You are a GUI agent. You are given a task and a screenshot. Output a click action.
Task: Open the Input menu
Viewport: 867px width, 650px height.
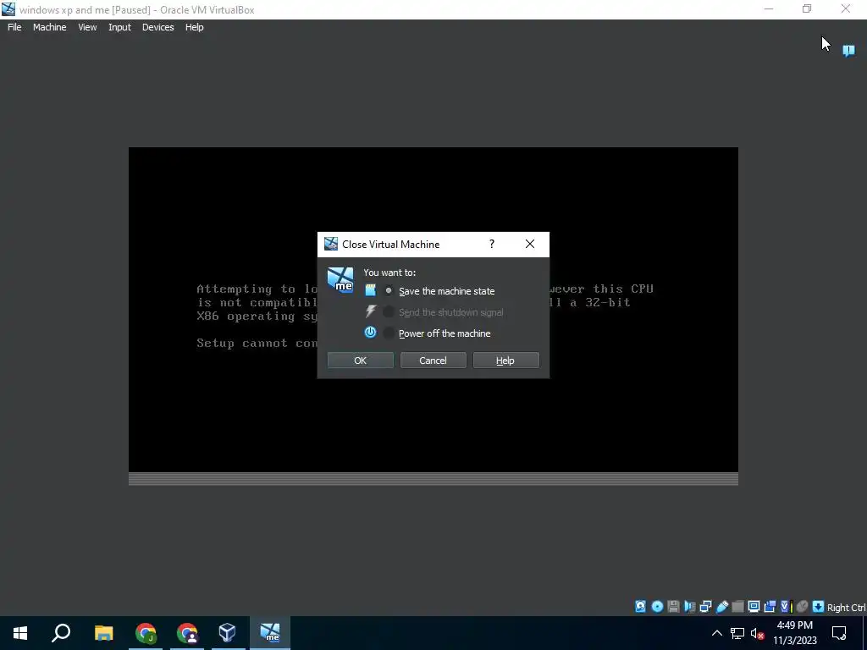click(x=119, y=27)
